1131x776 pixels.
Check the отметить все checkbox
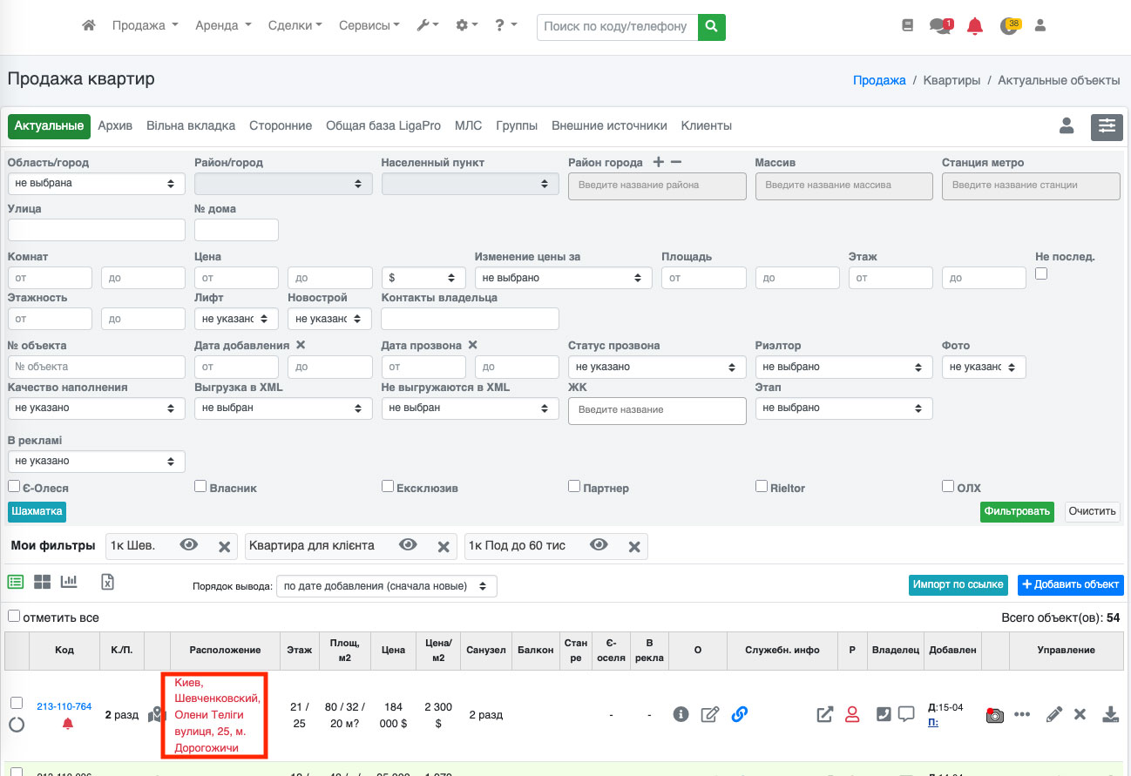[x=14, y=617]
